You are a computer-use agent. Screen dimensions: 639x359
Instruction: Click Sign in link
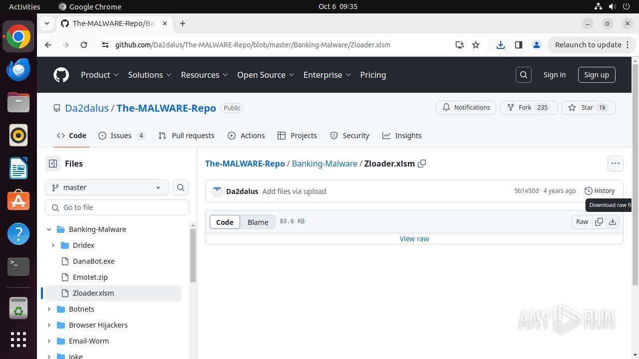555,75
